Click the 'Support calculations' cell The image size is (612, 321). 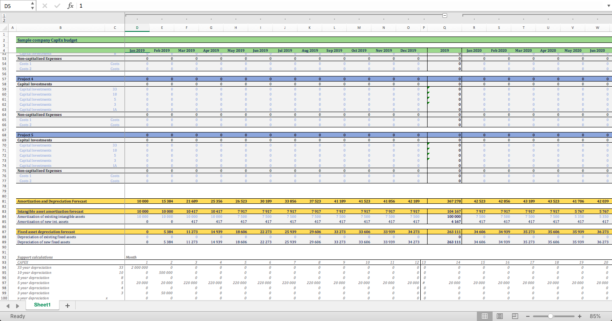click(60, 257)
